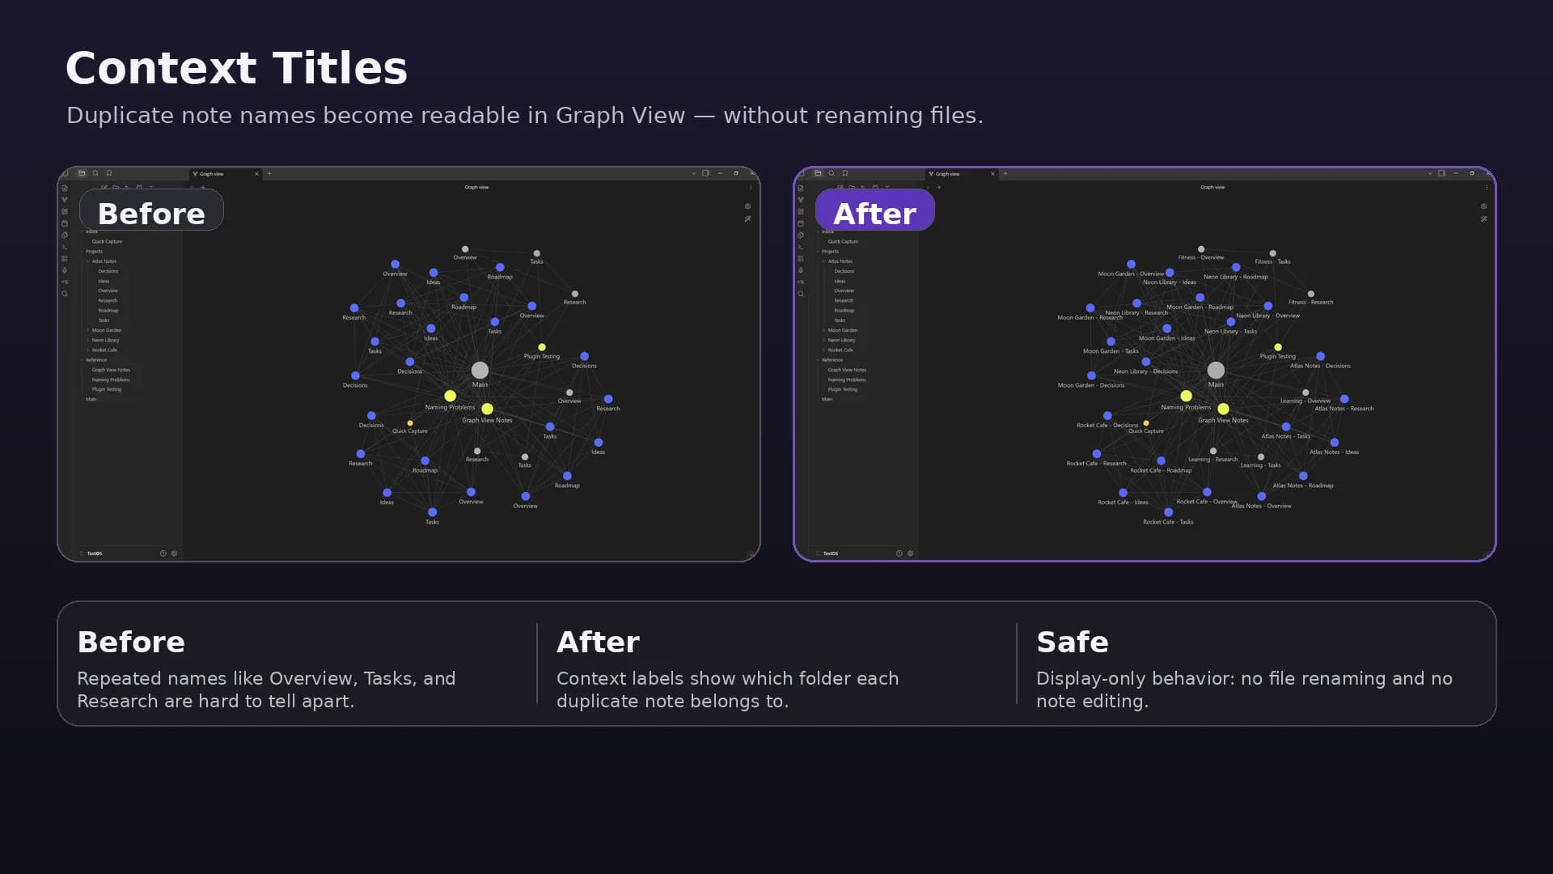Click the large Main node in the After graph
The width and height of the screenshot is (1553, 874).
1216,370
